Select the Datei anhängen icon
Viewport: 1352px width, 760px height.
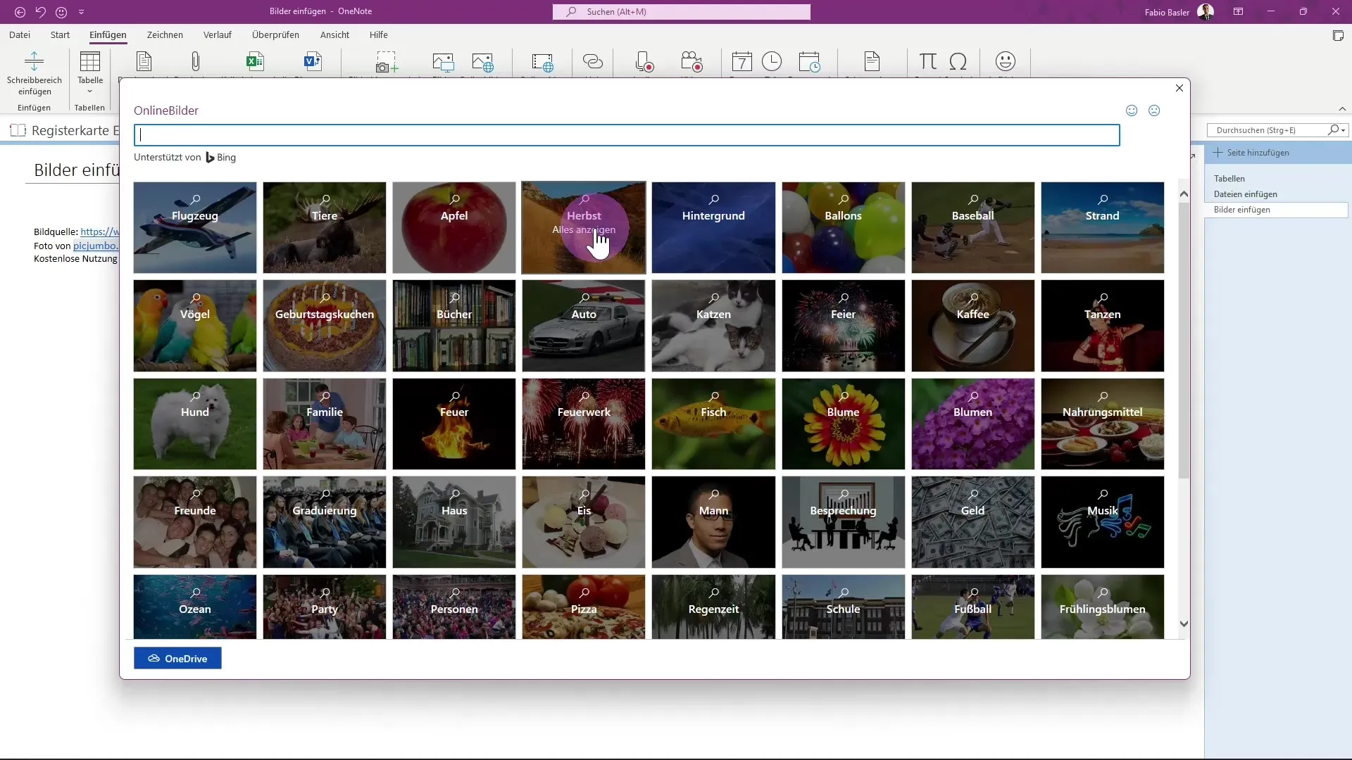(196, 61)
